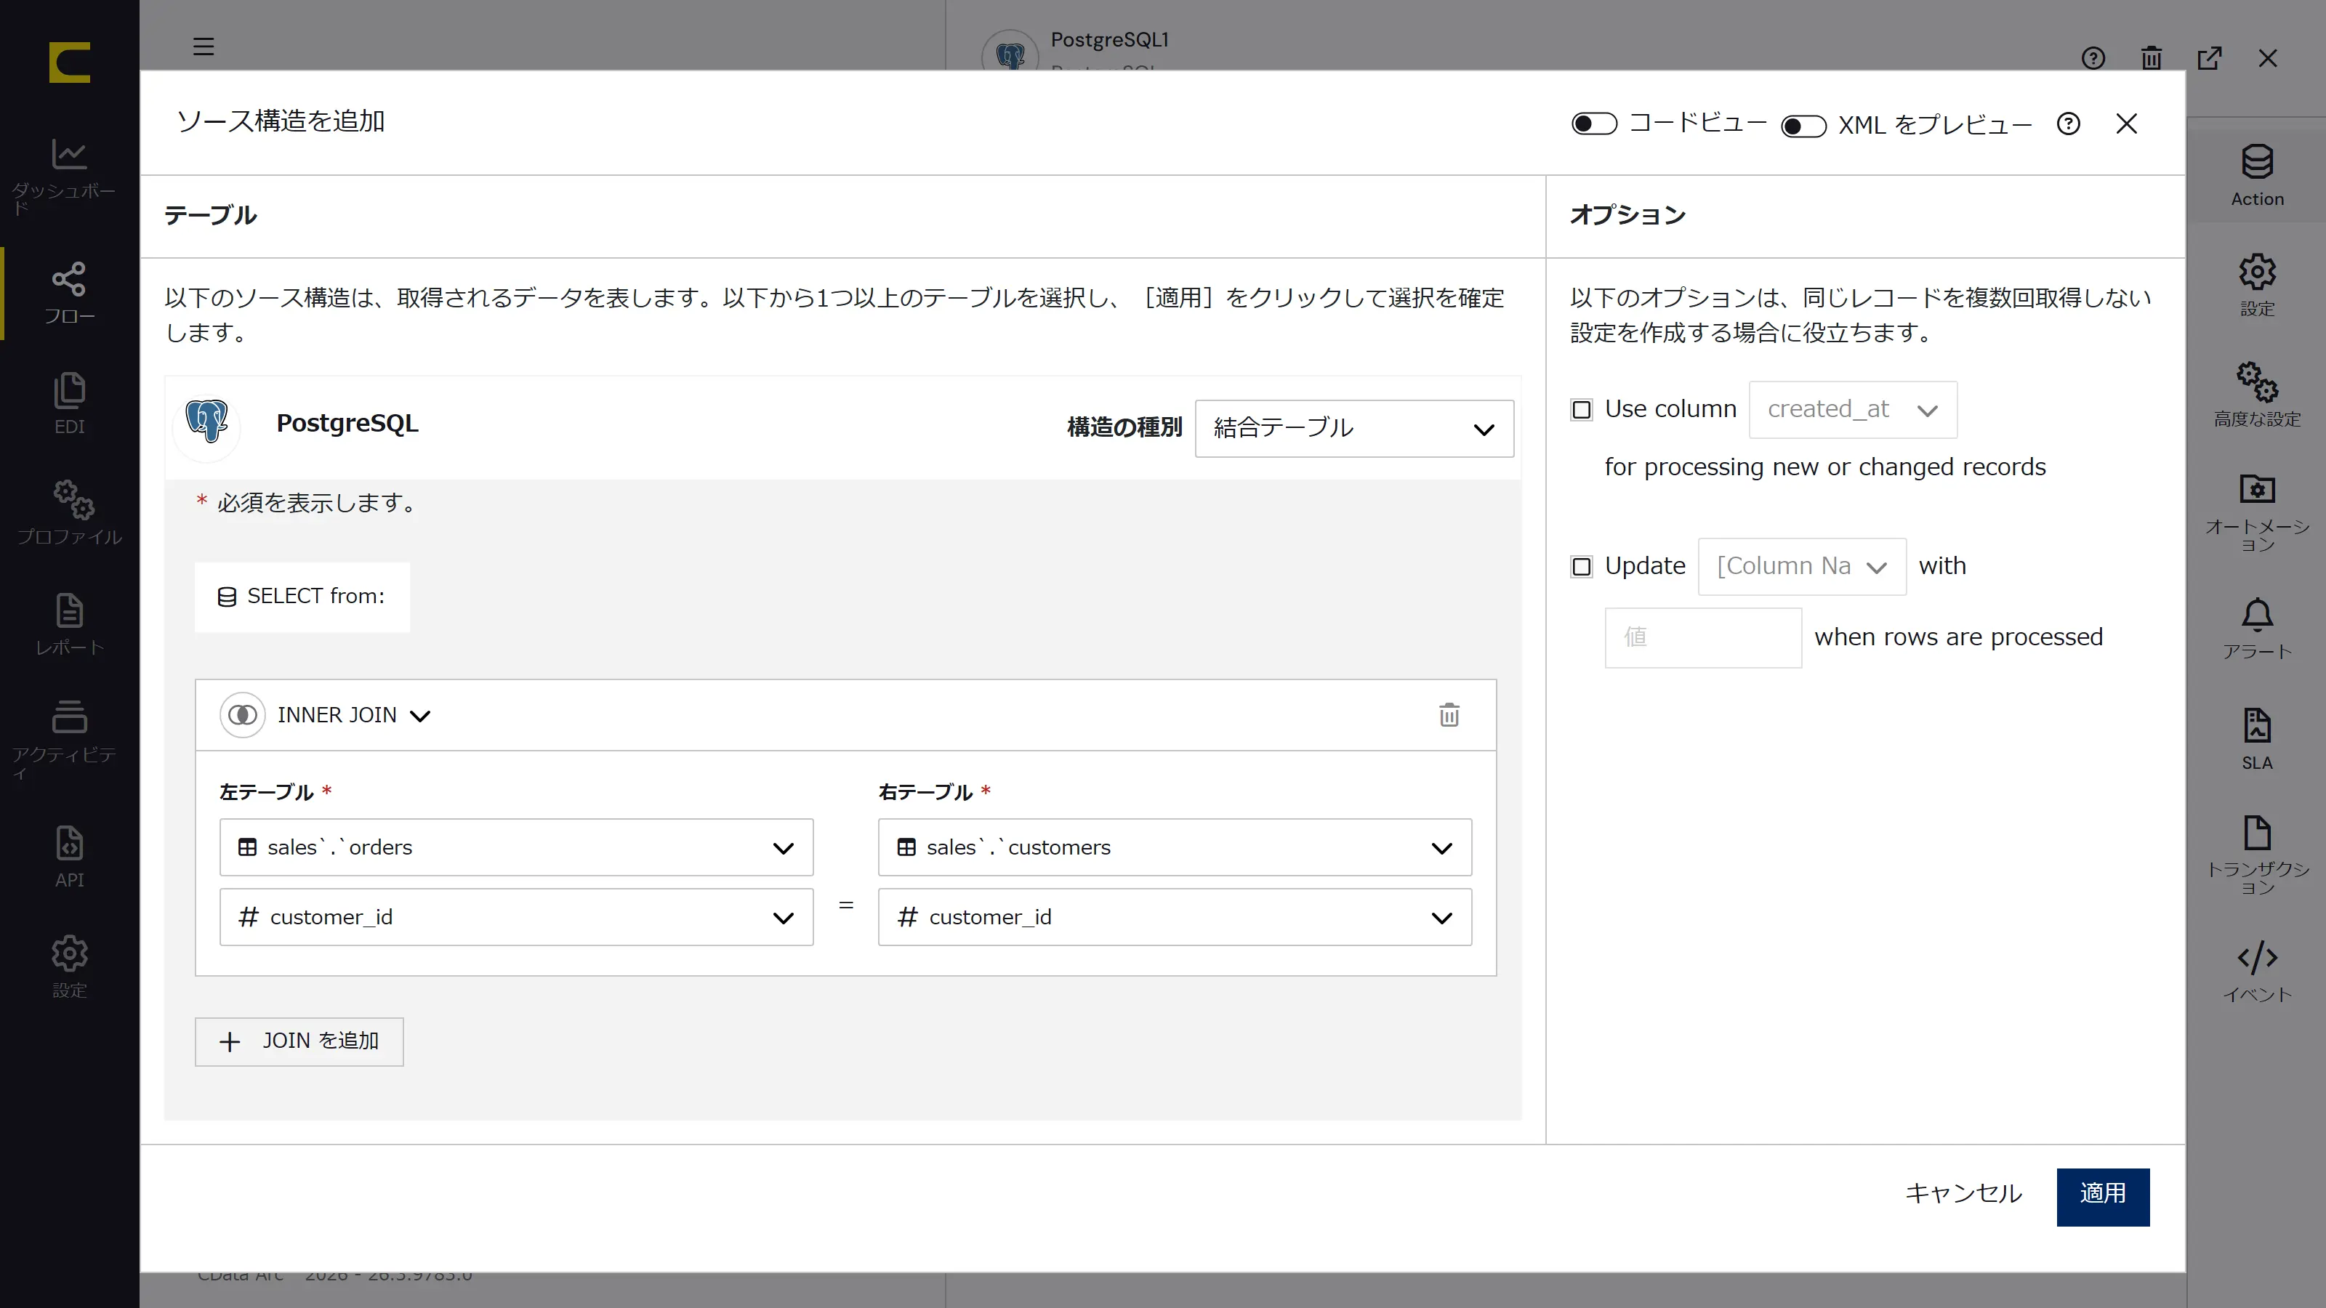
Task: Open the ダッシュボード sidebar item
Action: [x=70, y=176]
